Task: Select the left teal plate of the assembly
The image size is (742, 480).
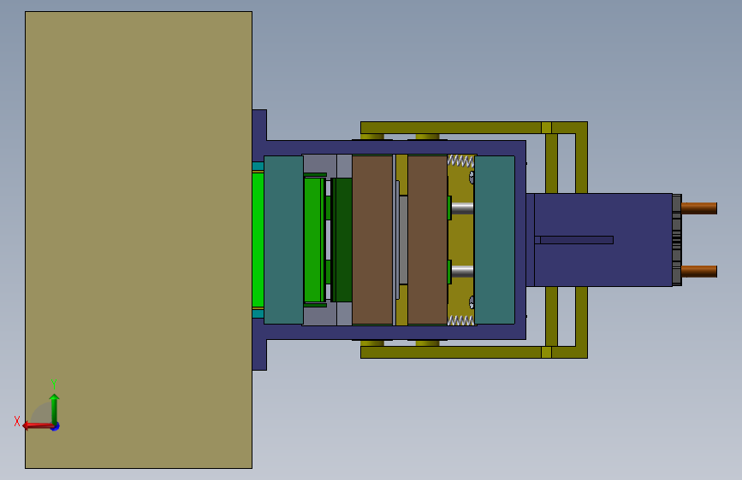Action: [x=283, y=240]
